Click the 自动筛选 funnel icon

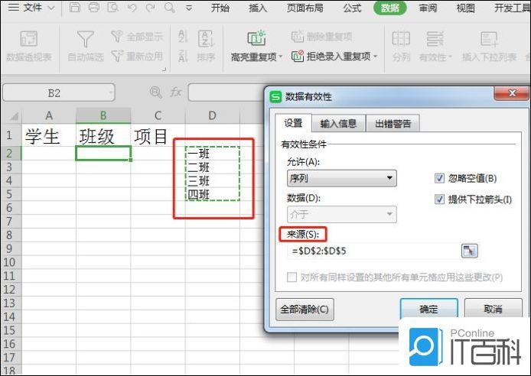(x=86, y=39)
